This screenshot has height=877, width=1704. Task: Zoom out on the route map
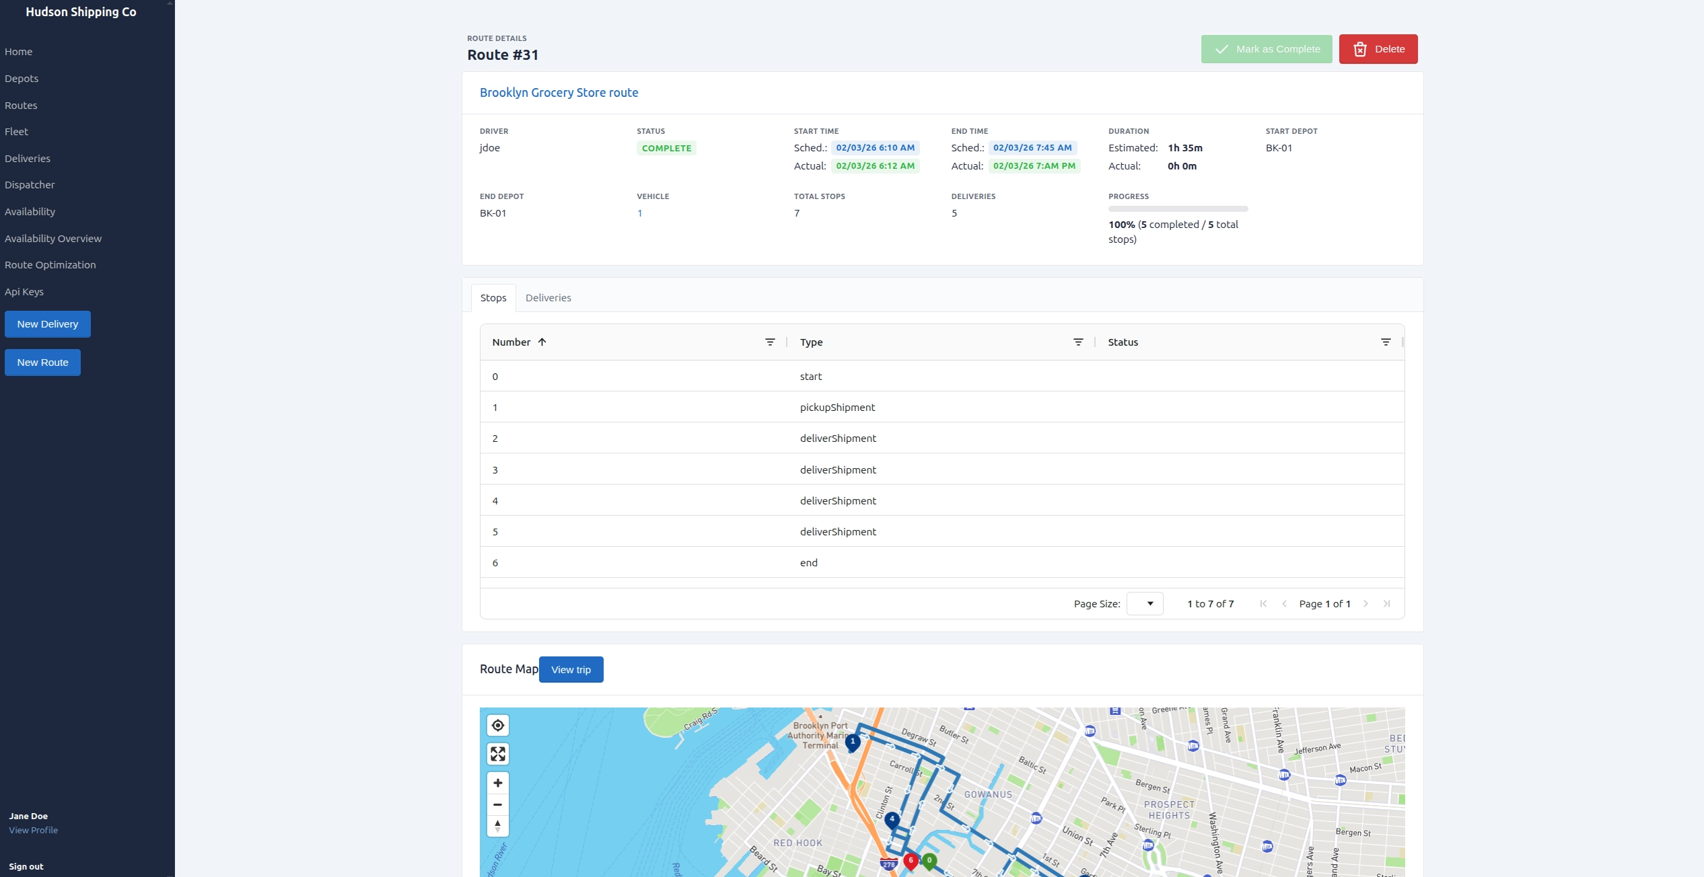pos(498,804)
